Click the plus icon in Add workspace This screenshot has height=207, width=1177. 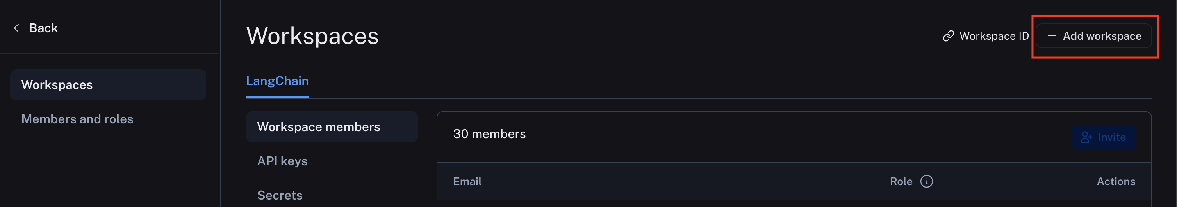pos(1051,36)
